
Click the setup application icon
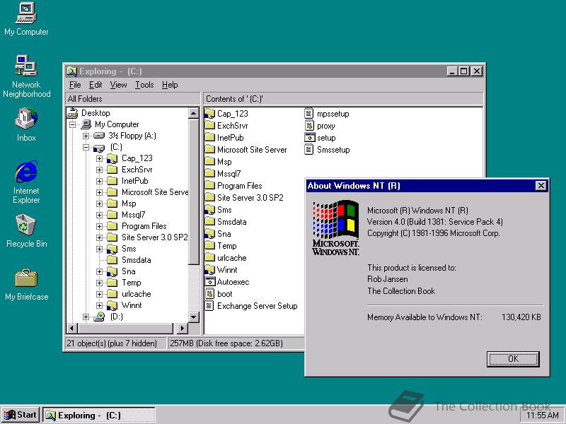[309, 138]
